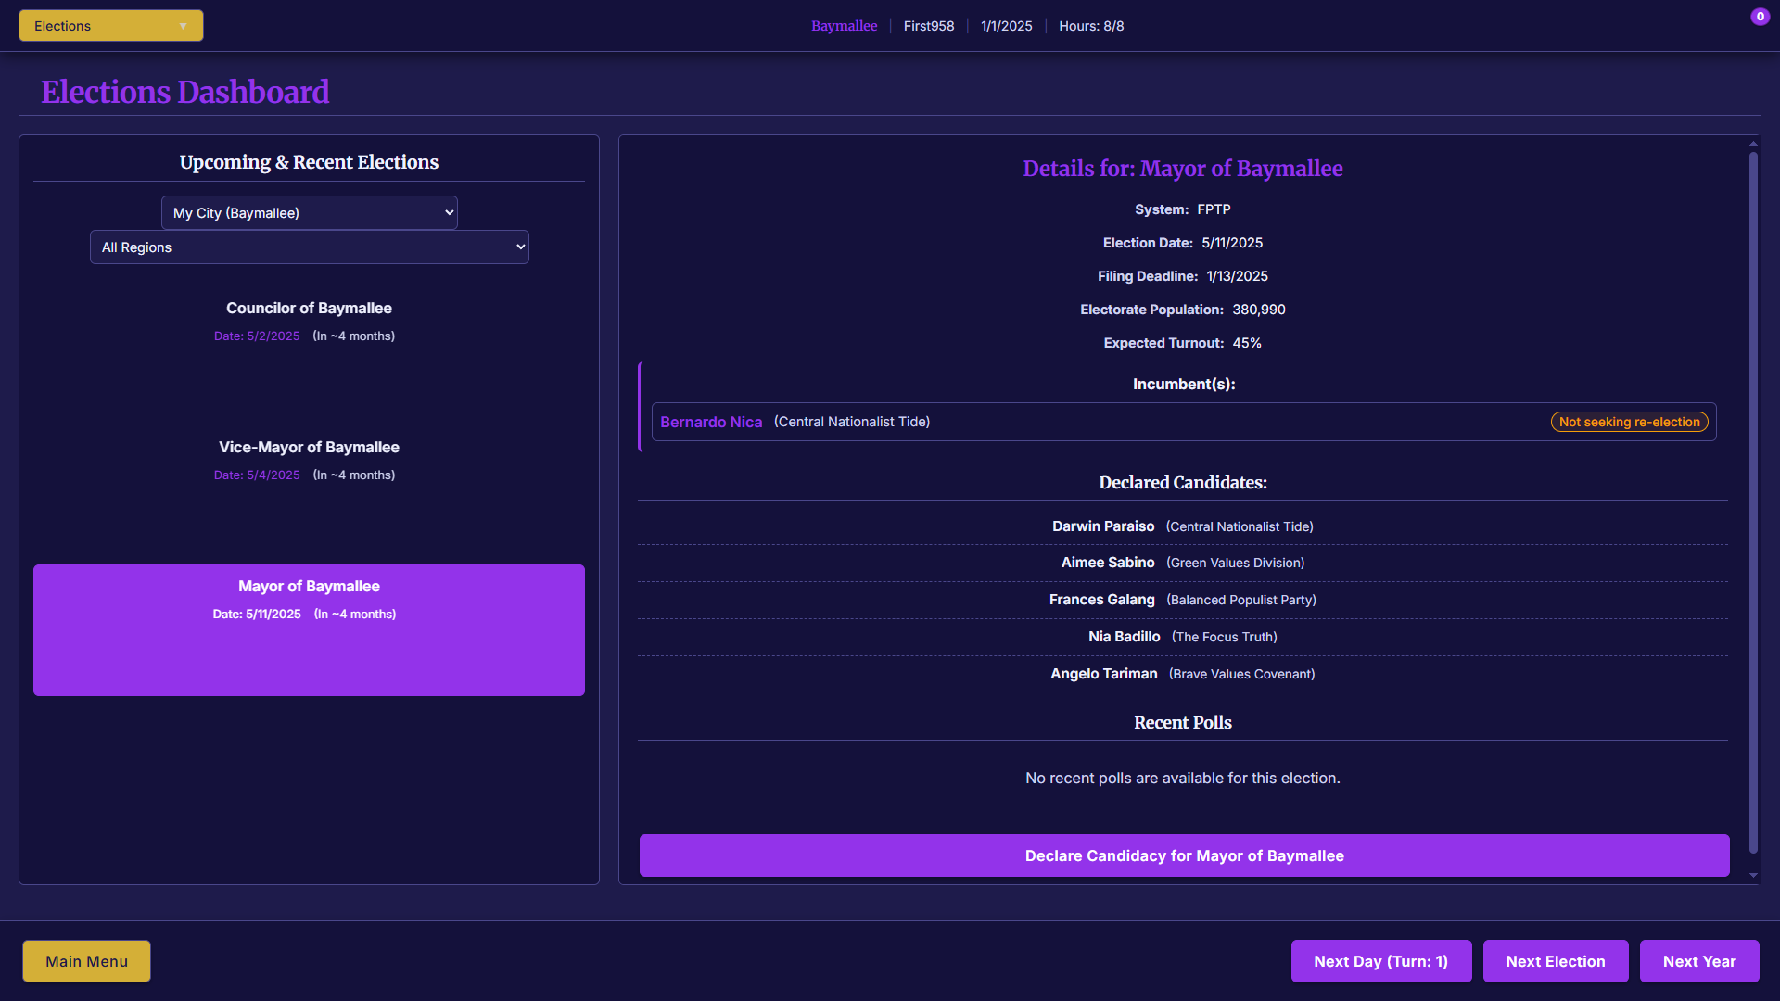Click candidate Aimee Sabino

click(1108, 563)
